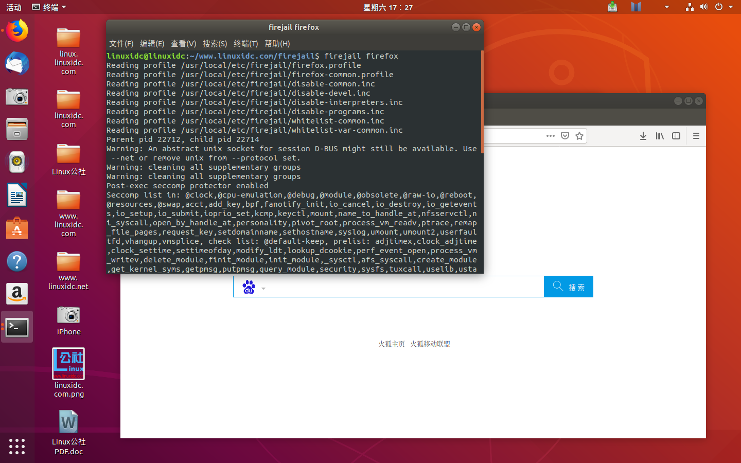
Task: Click the 搜索 search button
Action: (x=569, y=287)
